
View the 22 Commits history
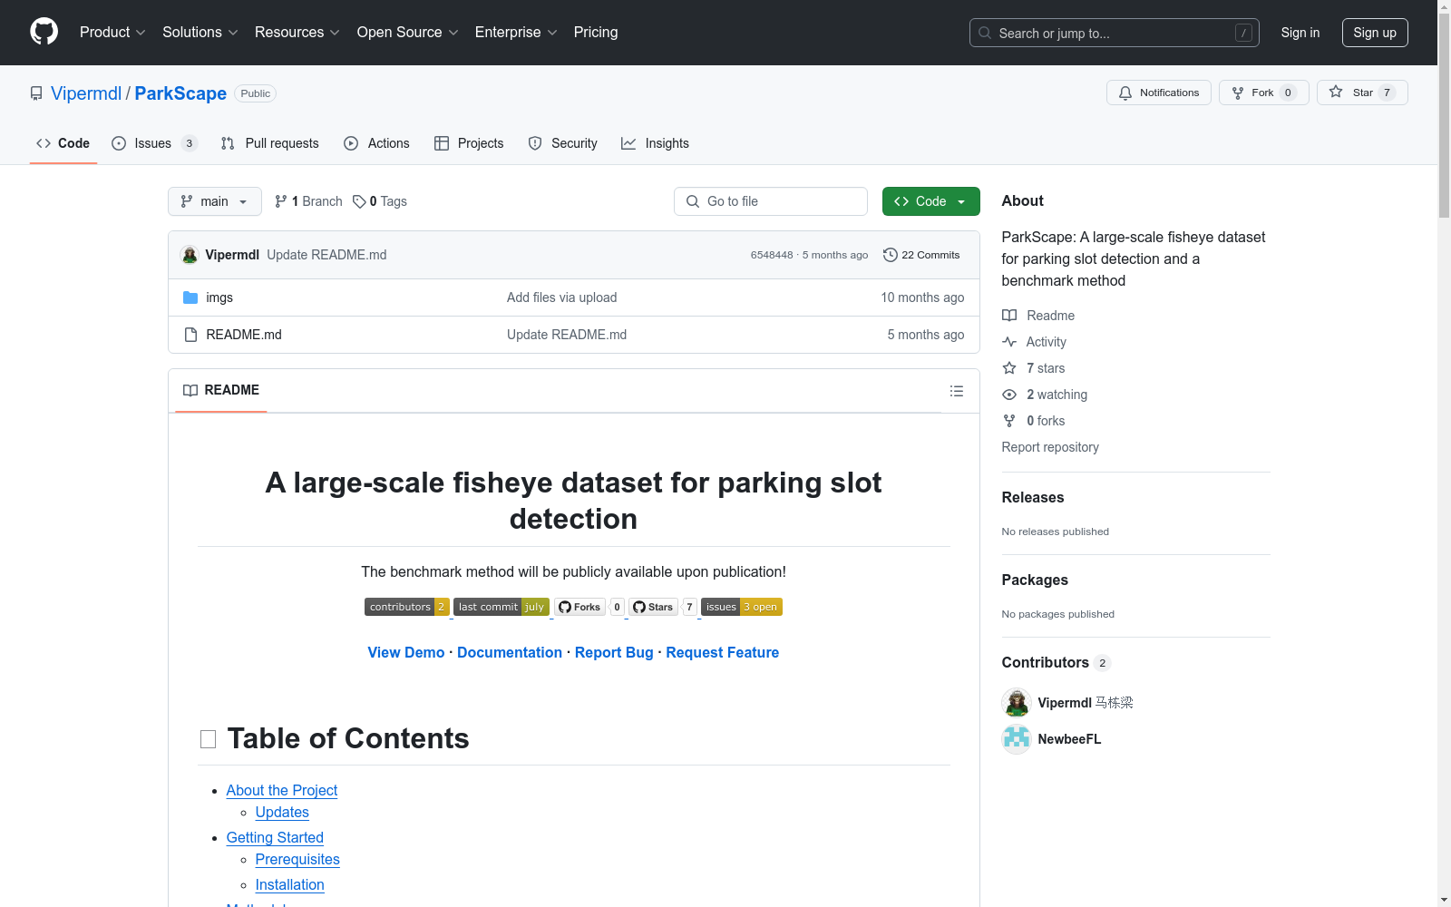click(x=921, y=255)
